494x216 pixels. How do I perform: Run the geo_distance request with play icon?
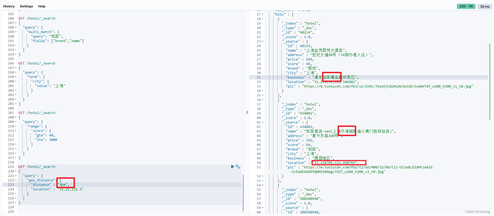(232, 167)
